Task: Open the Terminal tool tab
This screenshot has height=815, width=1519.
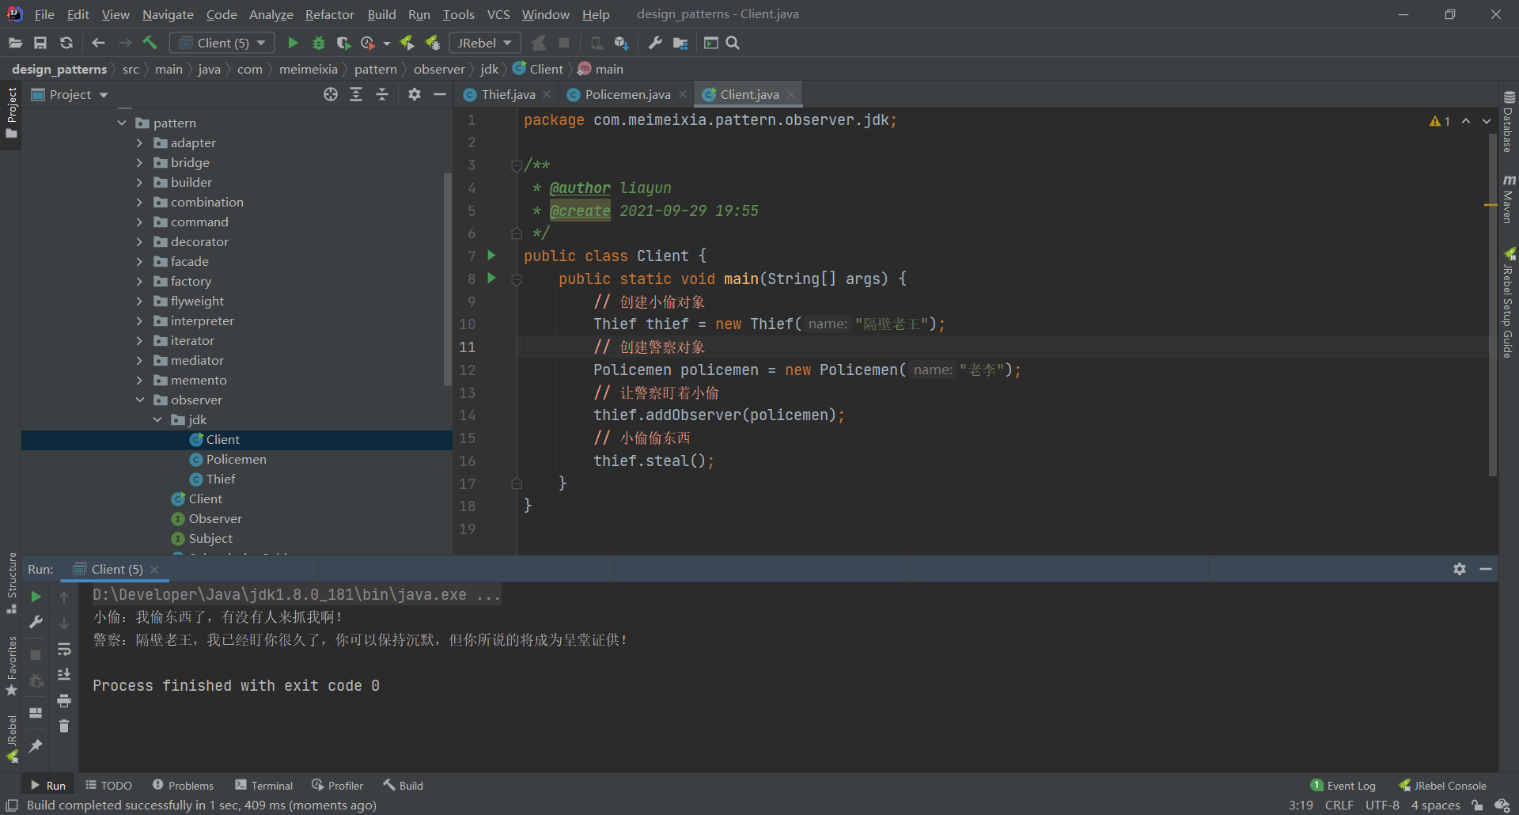Action: [x=264, y=785]
